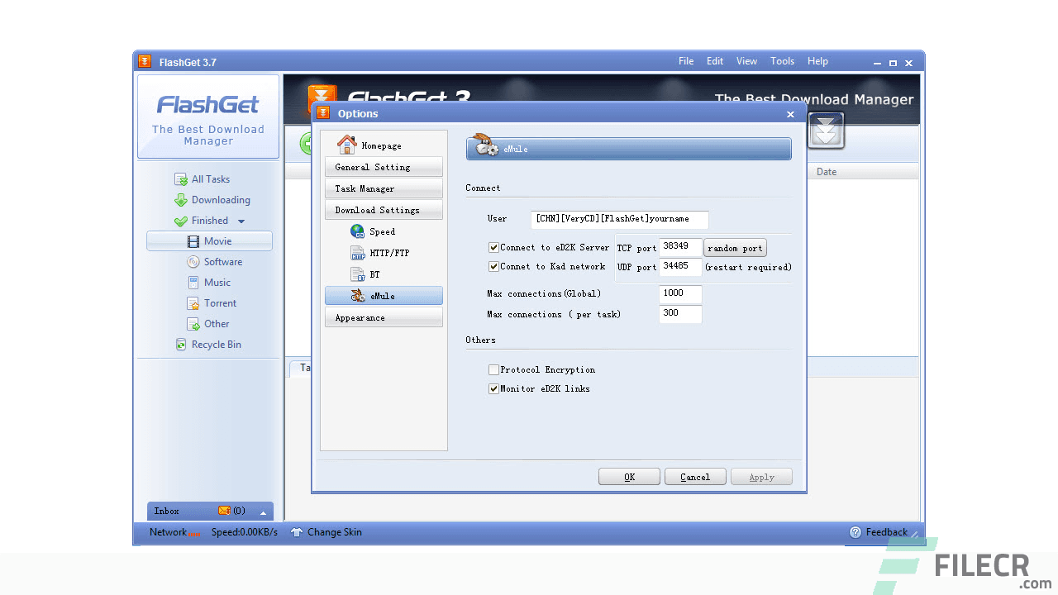
Task: Click the Apply button
Action: pos(761,477)
